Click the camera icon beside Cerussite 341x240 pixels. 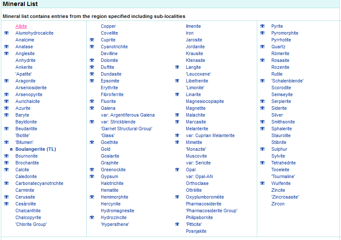click(x=6, y=197)
